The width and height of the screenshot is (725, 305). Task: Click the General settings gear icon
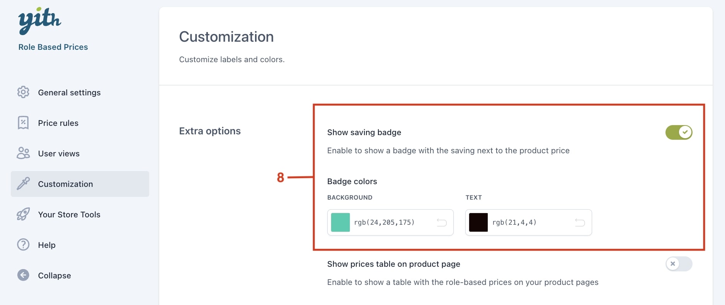[23, 92]
